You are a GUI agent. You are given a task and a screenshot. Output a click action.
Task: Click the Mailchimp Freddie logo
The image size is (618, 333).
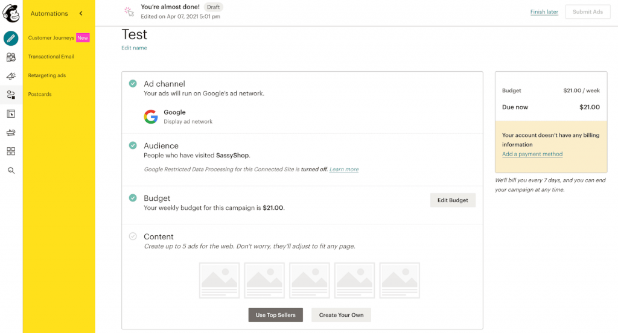click(11, 13)
